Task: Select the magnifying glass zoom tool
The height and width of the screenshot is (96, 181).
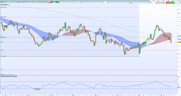Action: (x=3, y=2)
